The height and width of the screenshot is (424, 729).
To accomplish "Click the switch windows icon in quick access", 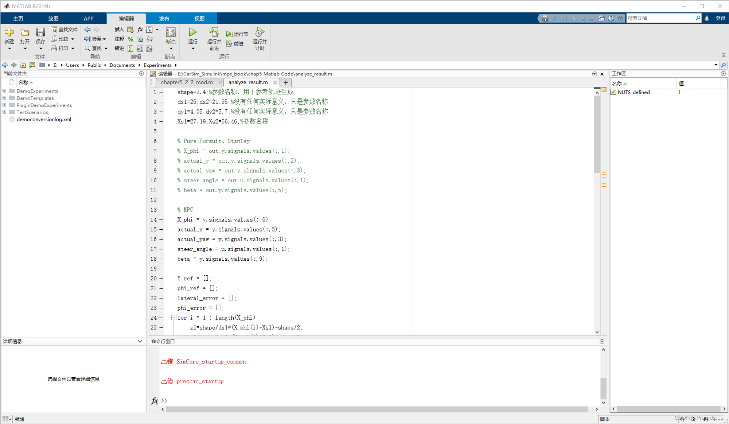I will tap(601, 18).
